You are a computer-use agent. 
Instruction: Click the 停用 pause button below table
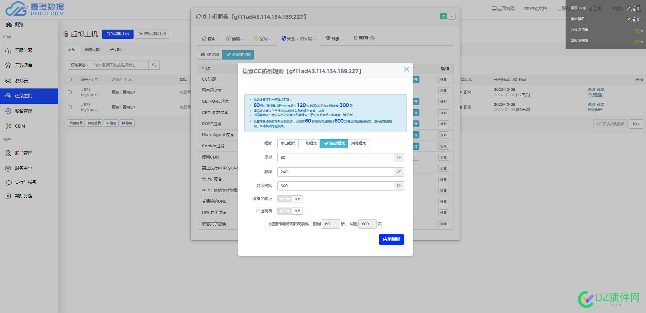(x=127, y=123)
